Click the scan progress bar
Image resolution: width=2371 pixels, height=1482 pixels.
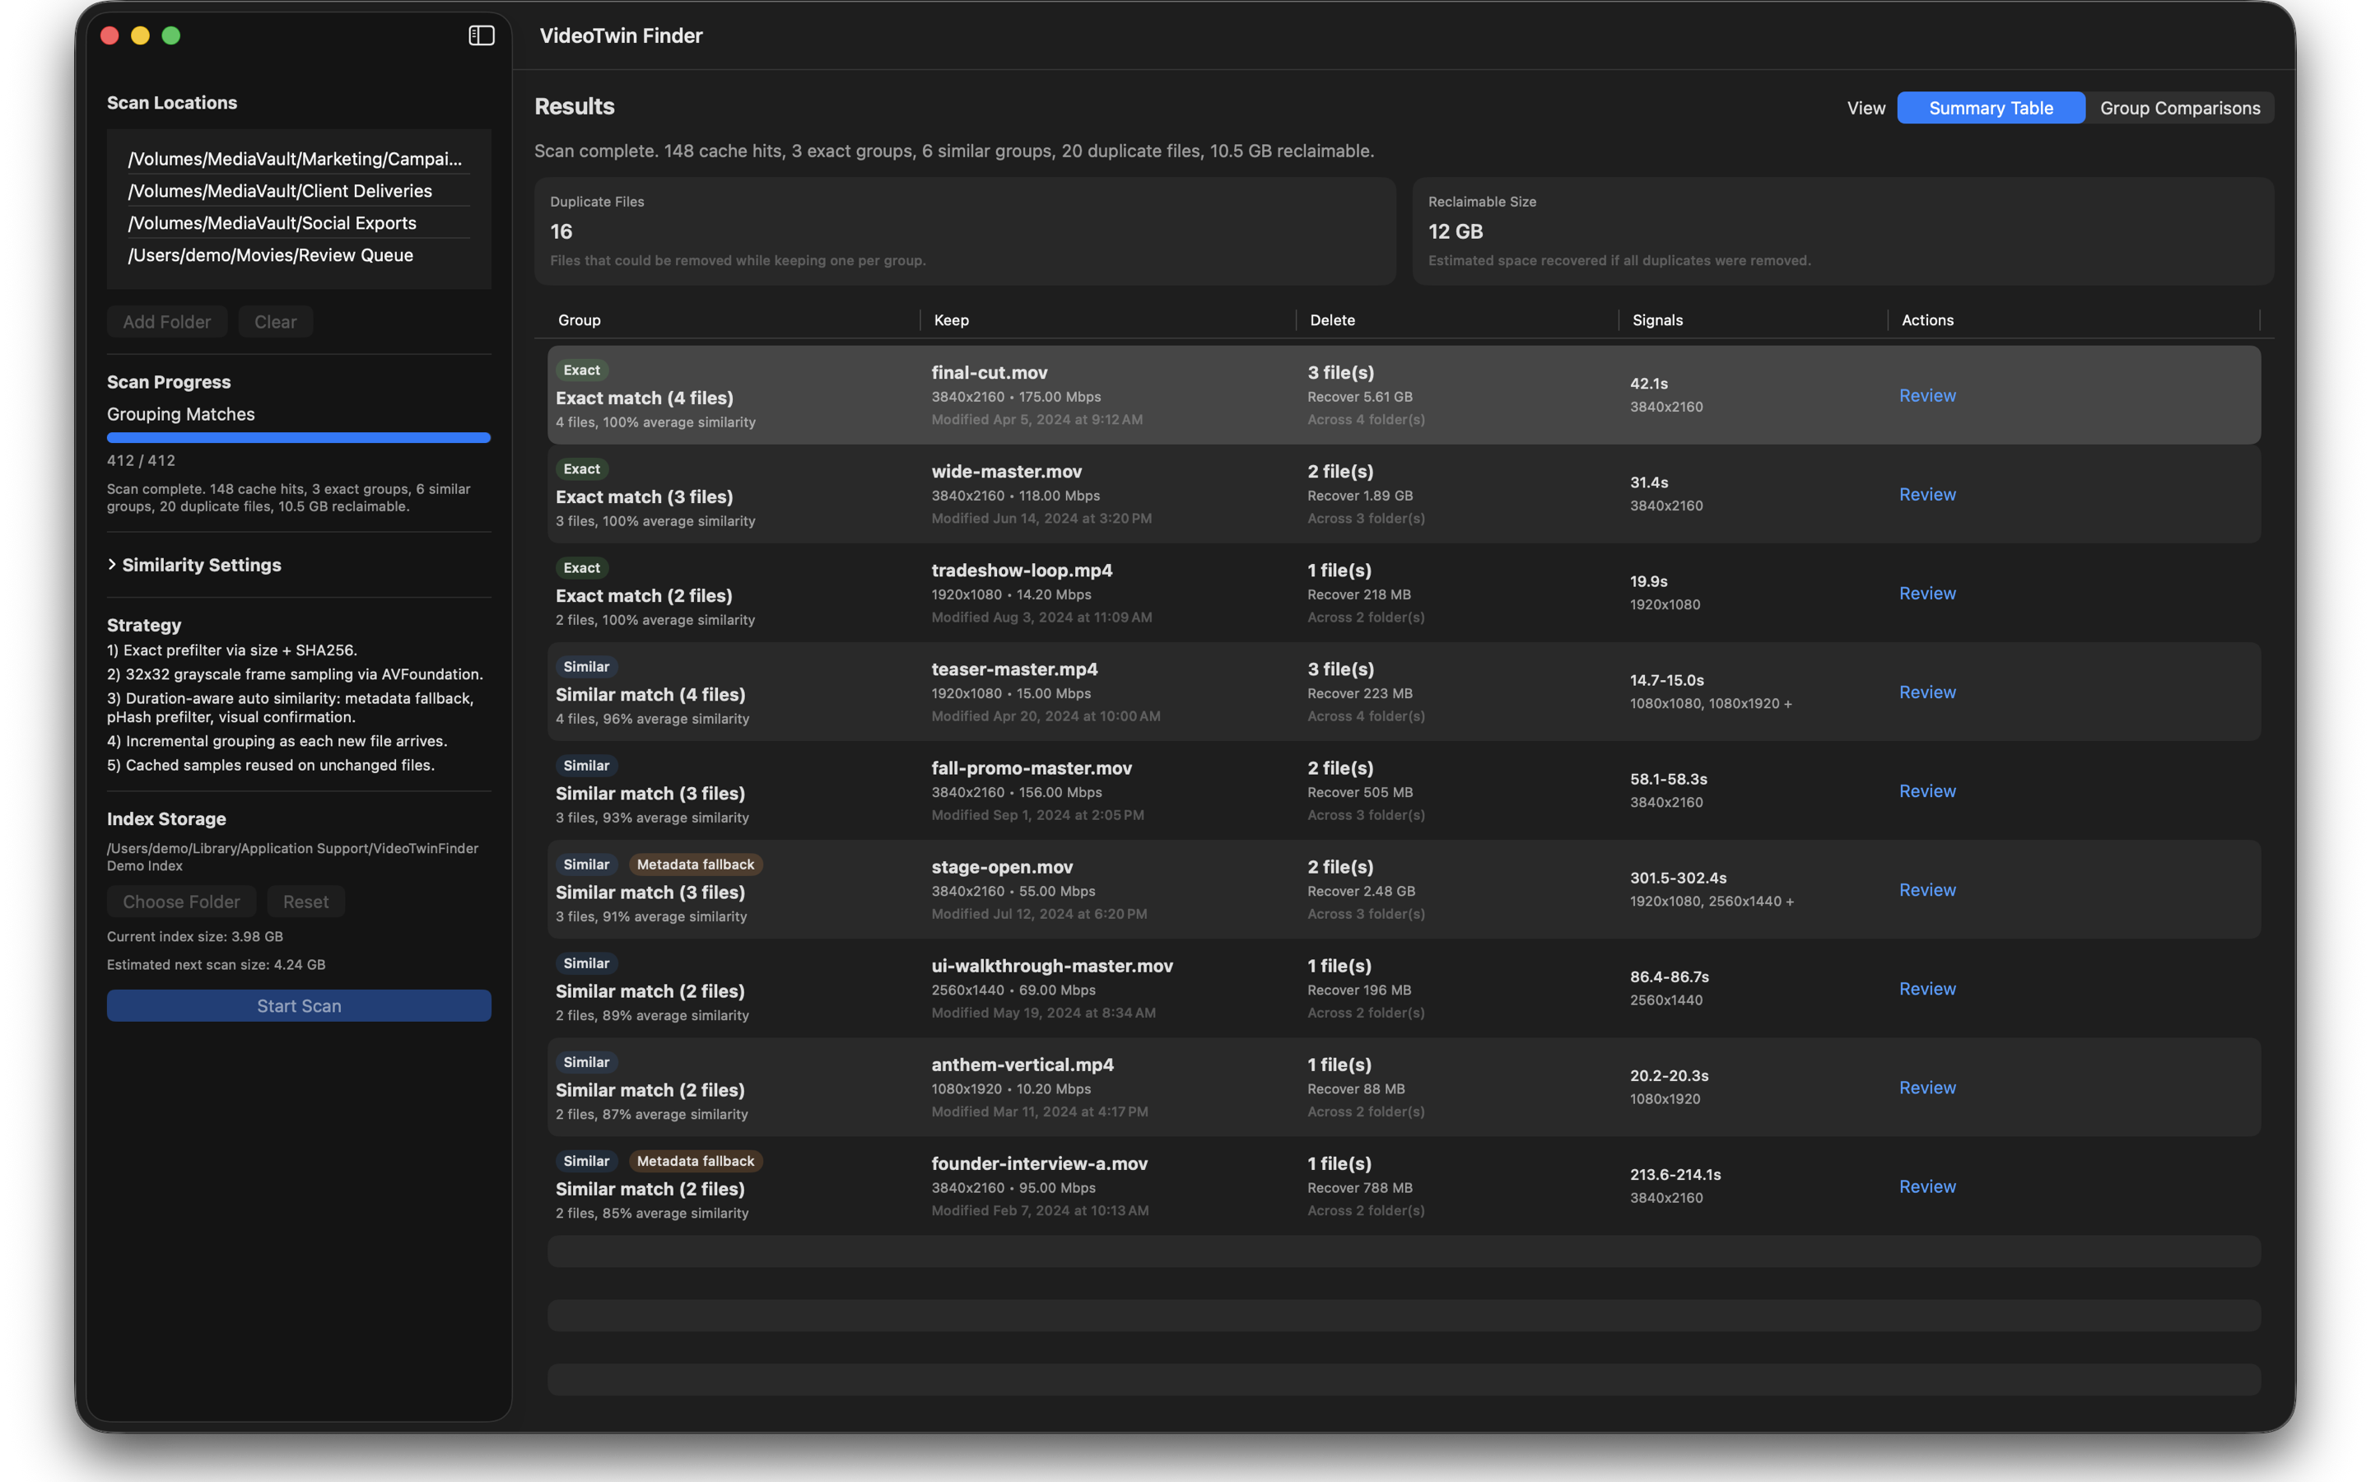[299, 437]
